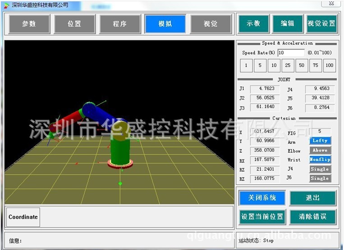The width and height of the screenshot is (344, 250).
Task: Select the 程序 tab
Action: [x=120, y=24]
